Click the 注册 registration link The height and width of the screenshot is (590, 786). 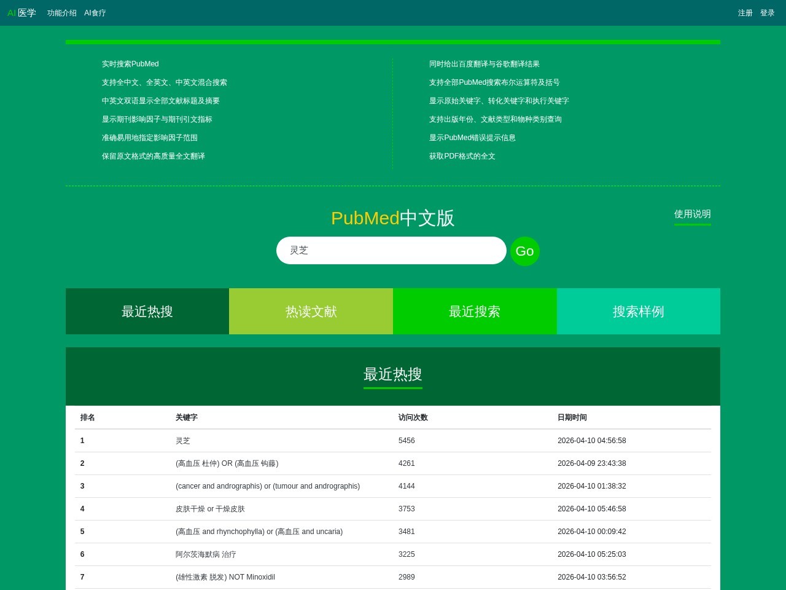(x=744, y=12)
